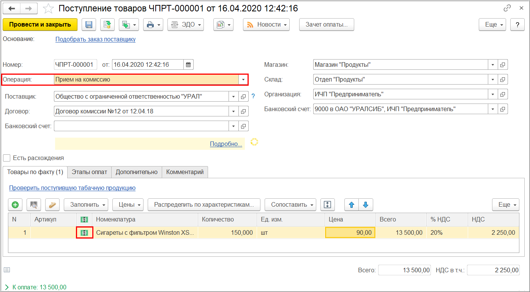Screen dimensions: 530x292
Task: Open the "Заполнить" dropdown menu
Action: (86, 205)
